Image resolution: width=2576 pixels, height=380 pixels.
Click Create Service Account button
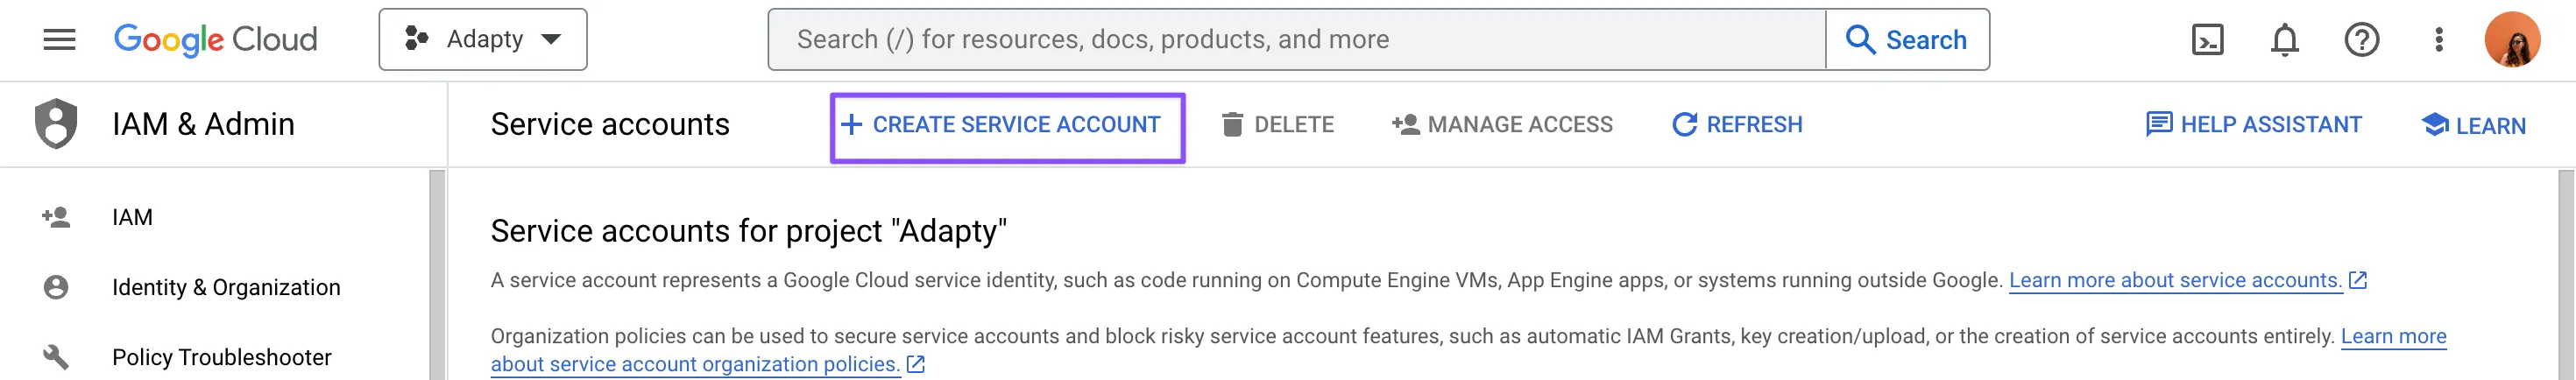[1007, 126]
